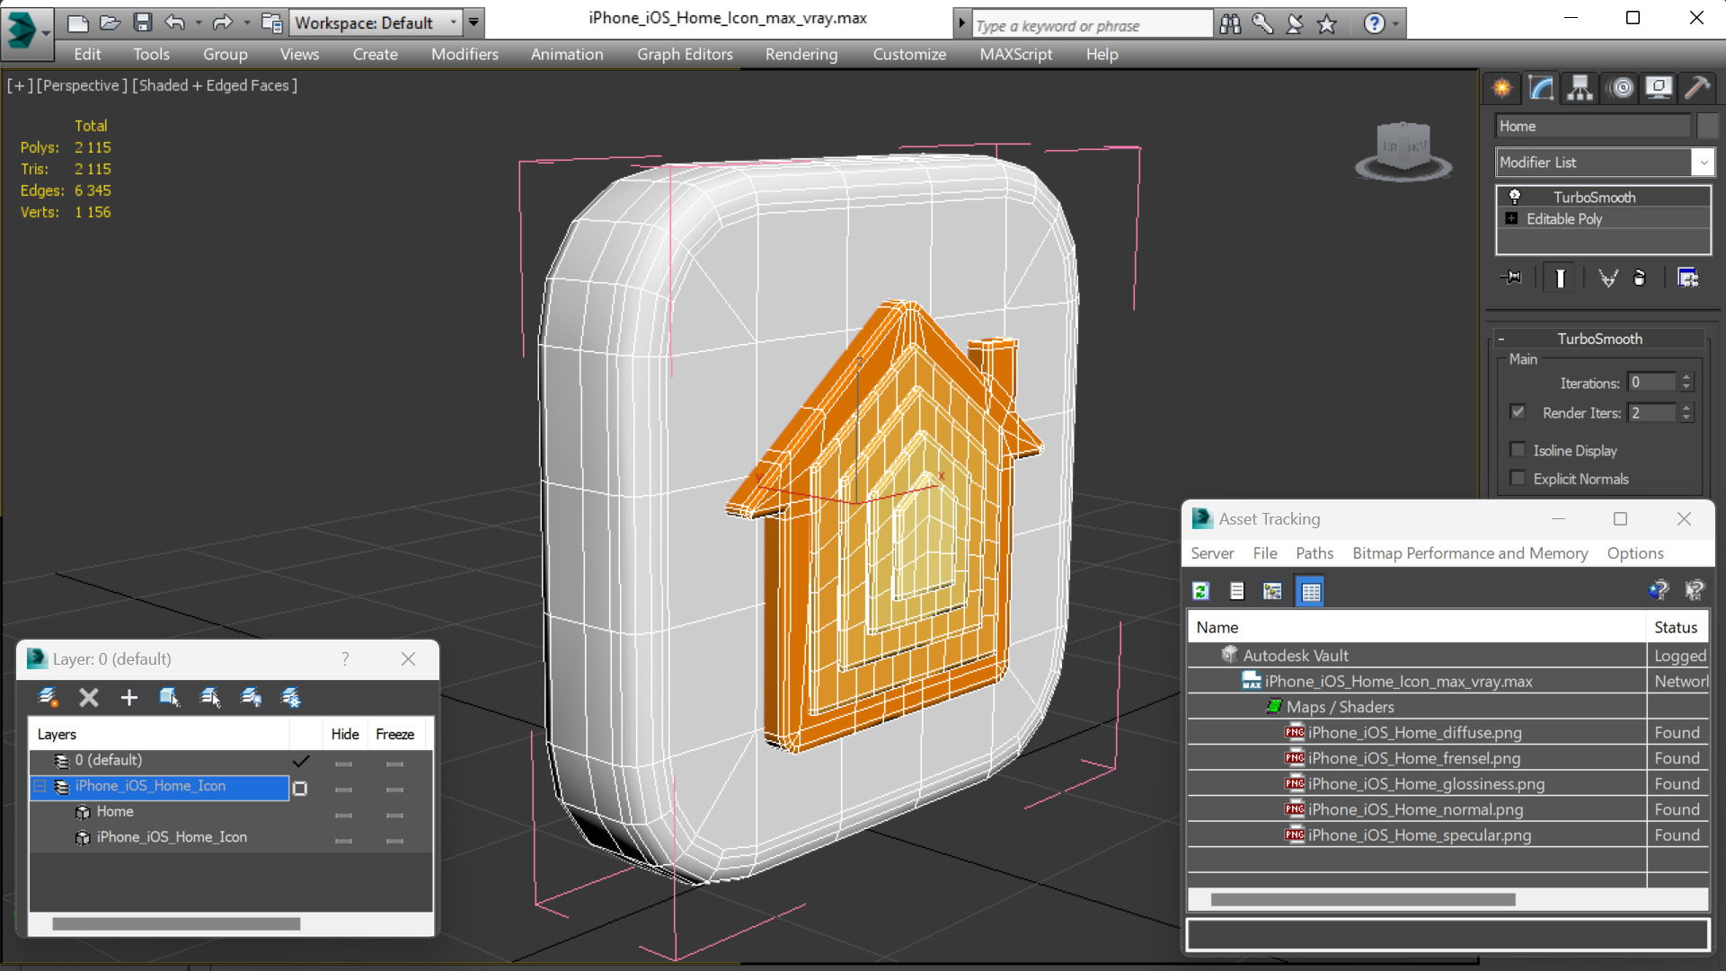Screen dimensions: 1726x971
Task: Collapse TurboSmooth rollout minus sign
Action: point(1501,339)
